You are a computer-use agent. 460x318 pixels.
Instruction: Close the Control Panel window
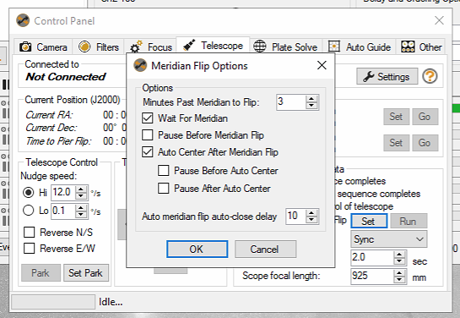(439, 20)
